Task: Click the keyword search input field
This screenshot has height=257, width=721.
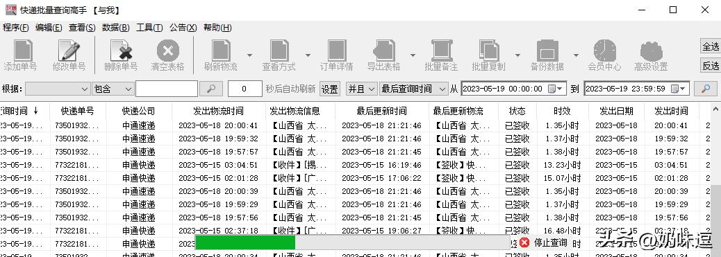Action: click(167, 89)
